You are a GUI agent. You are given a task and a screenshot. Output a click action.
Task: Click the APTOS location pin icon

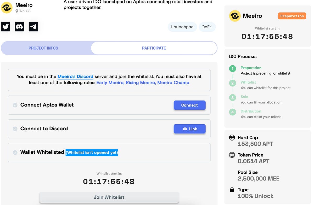click(16, 11)
